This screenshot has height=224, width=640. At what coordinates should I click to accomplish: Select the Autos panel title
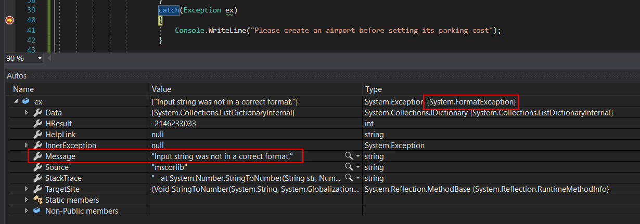coord(17,76)
